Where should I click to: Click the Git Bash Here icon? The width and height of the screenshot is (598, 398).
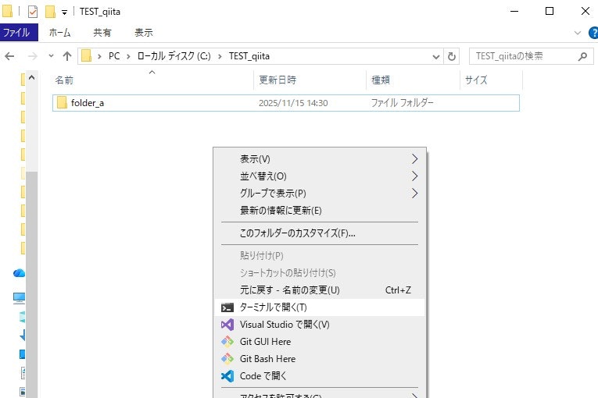click(x=227, y=359)
